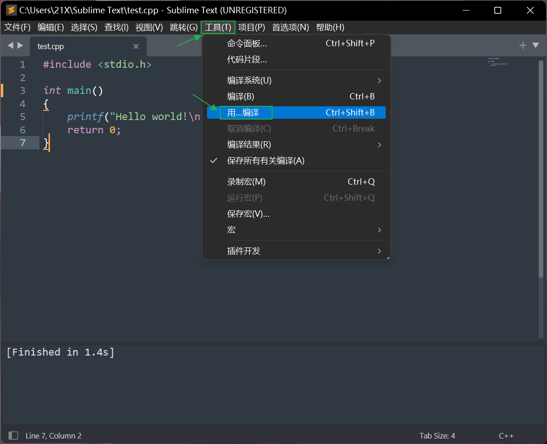The image size is (547, 444).
Task: Click line number 1 in gutter
Action: 22,65
